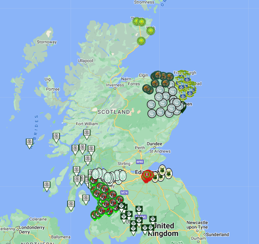
Task: Click the white square marker on the Isle of Arran
Action: pyautogui.click(x=86, y=200)
